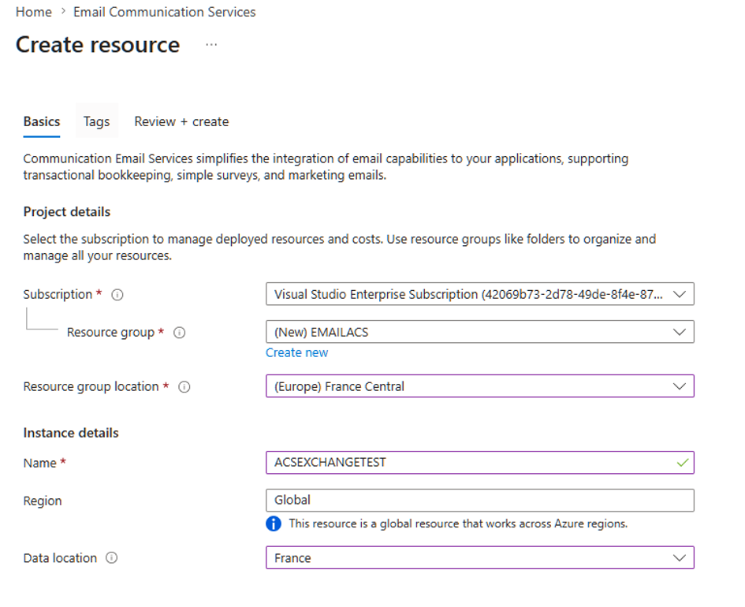Image resolution: width=745 pixels, height=607 pixels.
Task: Show the Data location info icon
Action: point(112,558)
